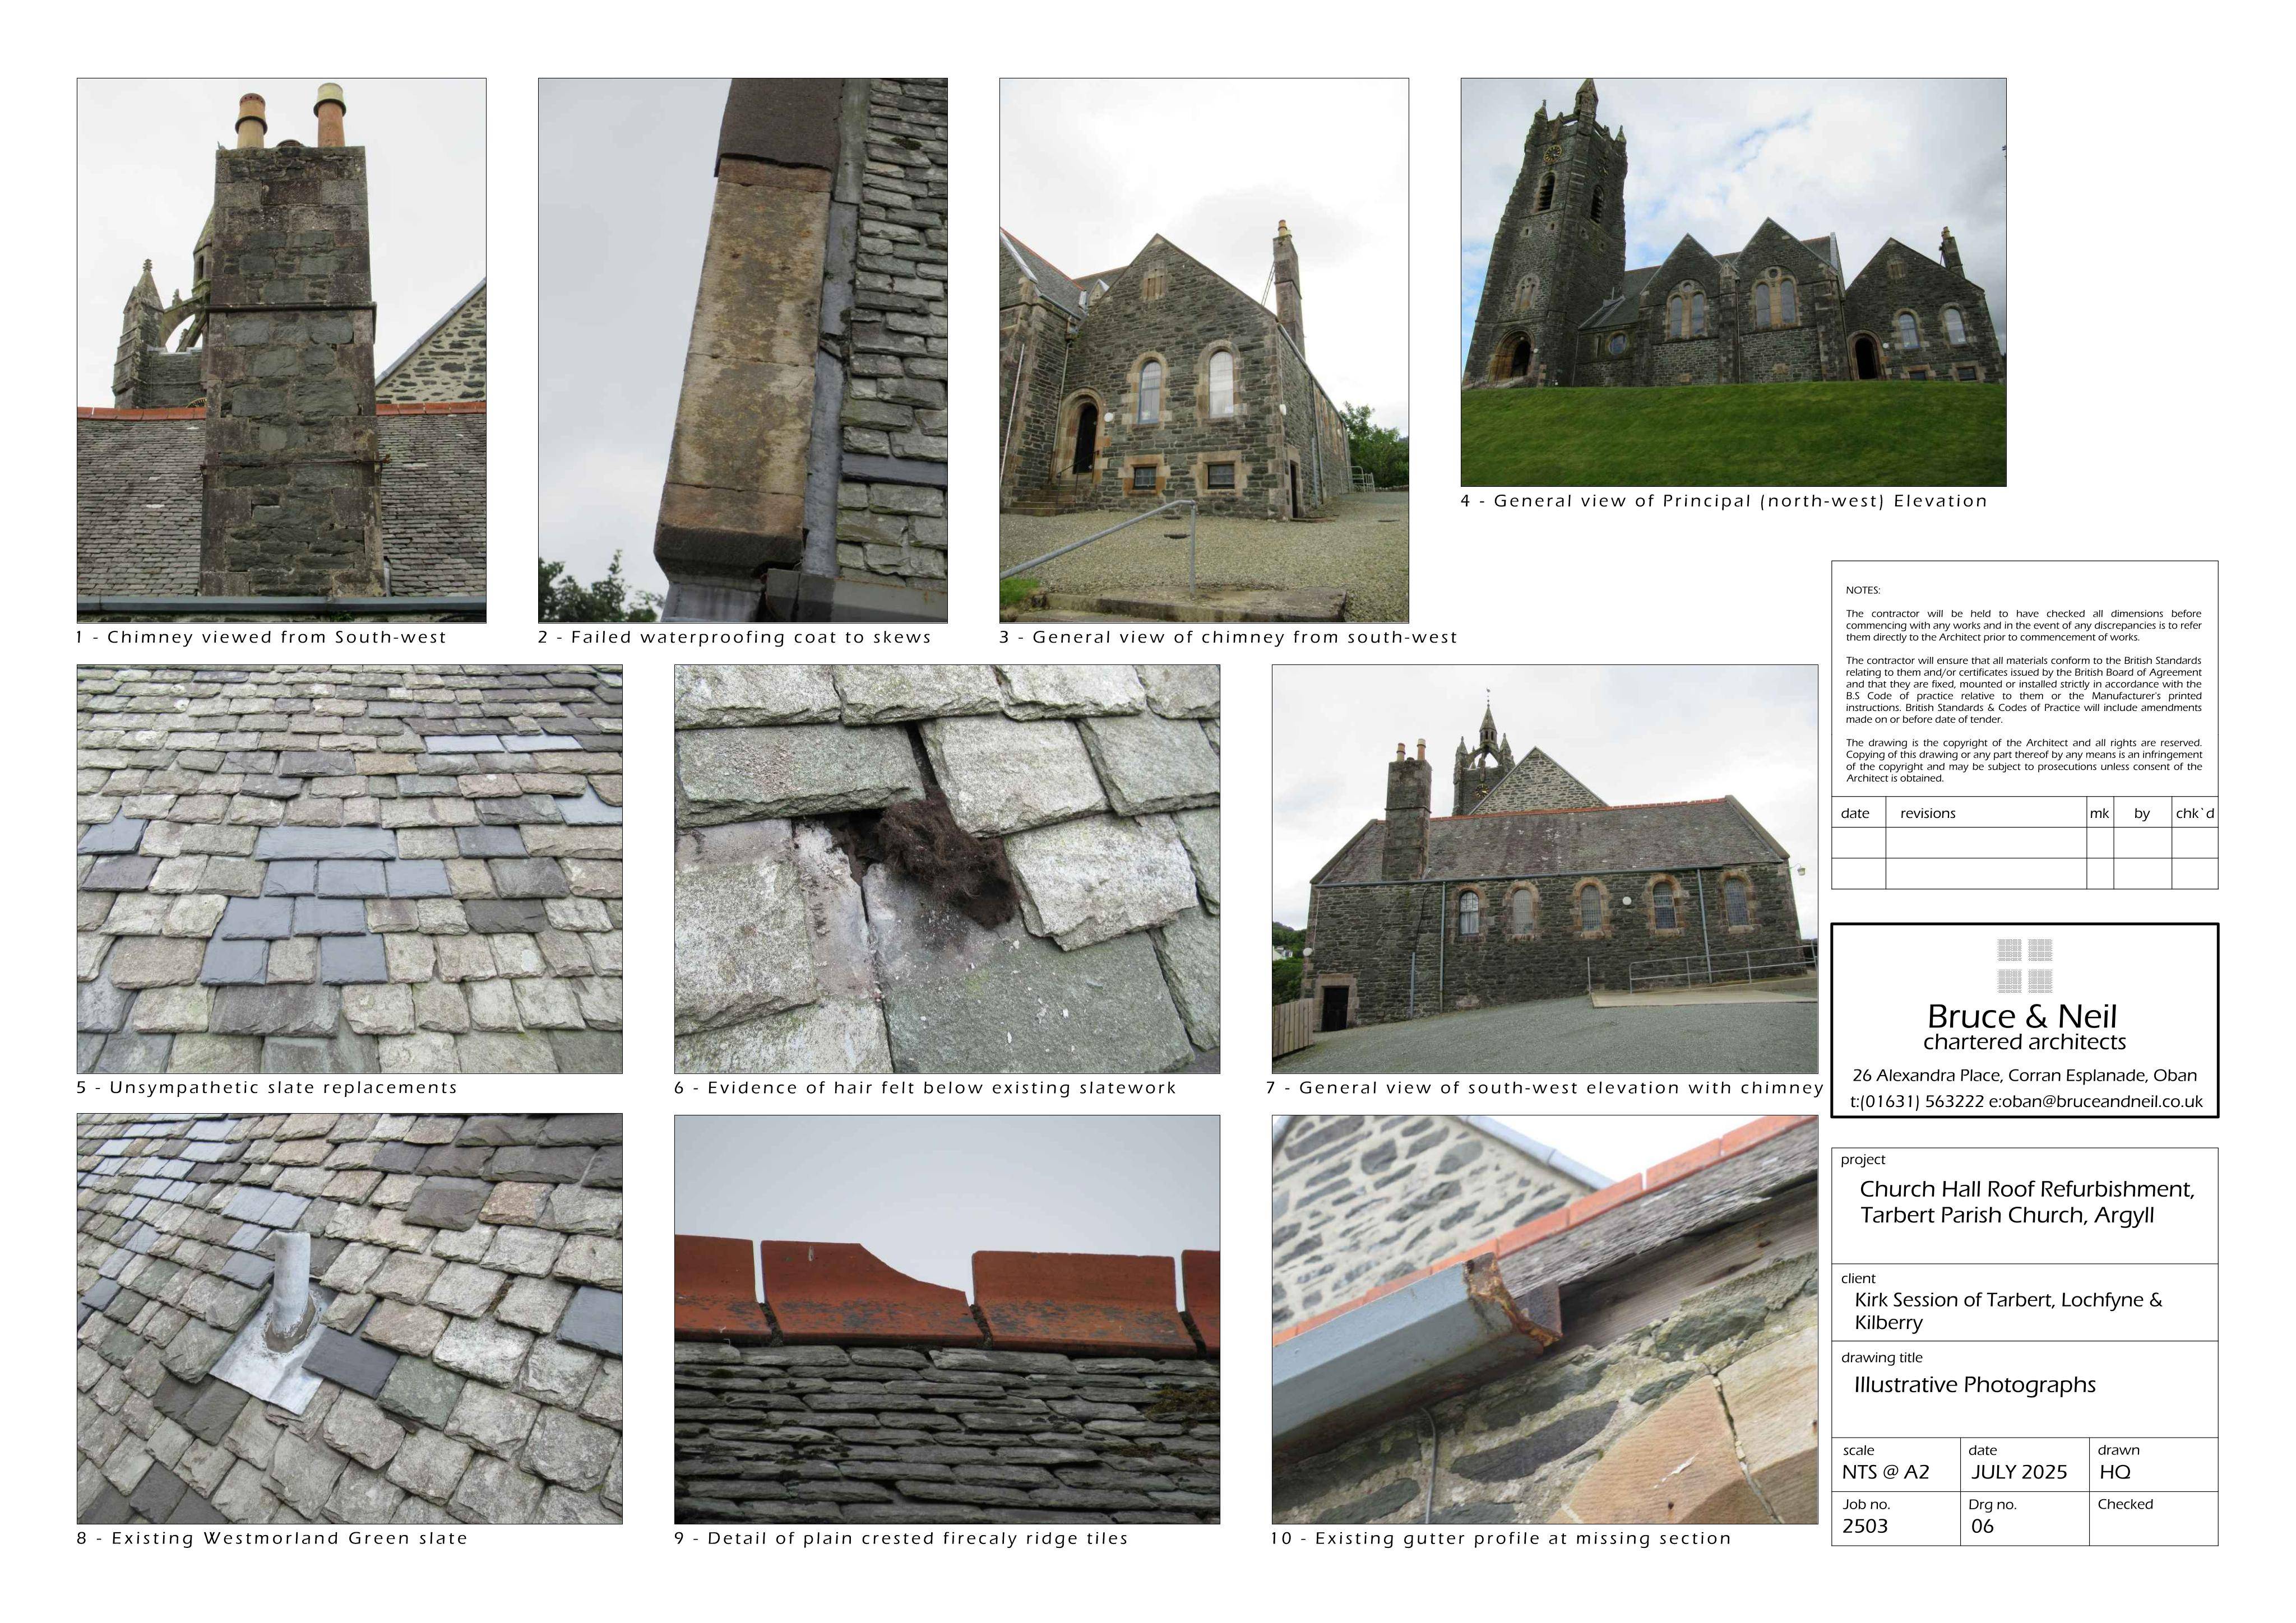Click caption '1 - Chimney viewed from South-west'
Screen dimensions: 2296x1623
click(262, 638)
